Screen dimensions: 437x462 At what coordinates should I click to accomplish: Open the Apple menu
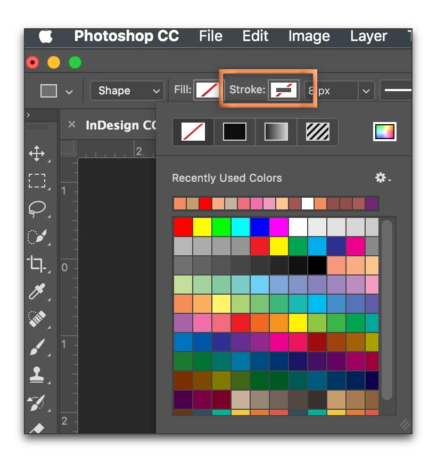coord(46,36)
